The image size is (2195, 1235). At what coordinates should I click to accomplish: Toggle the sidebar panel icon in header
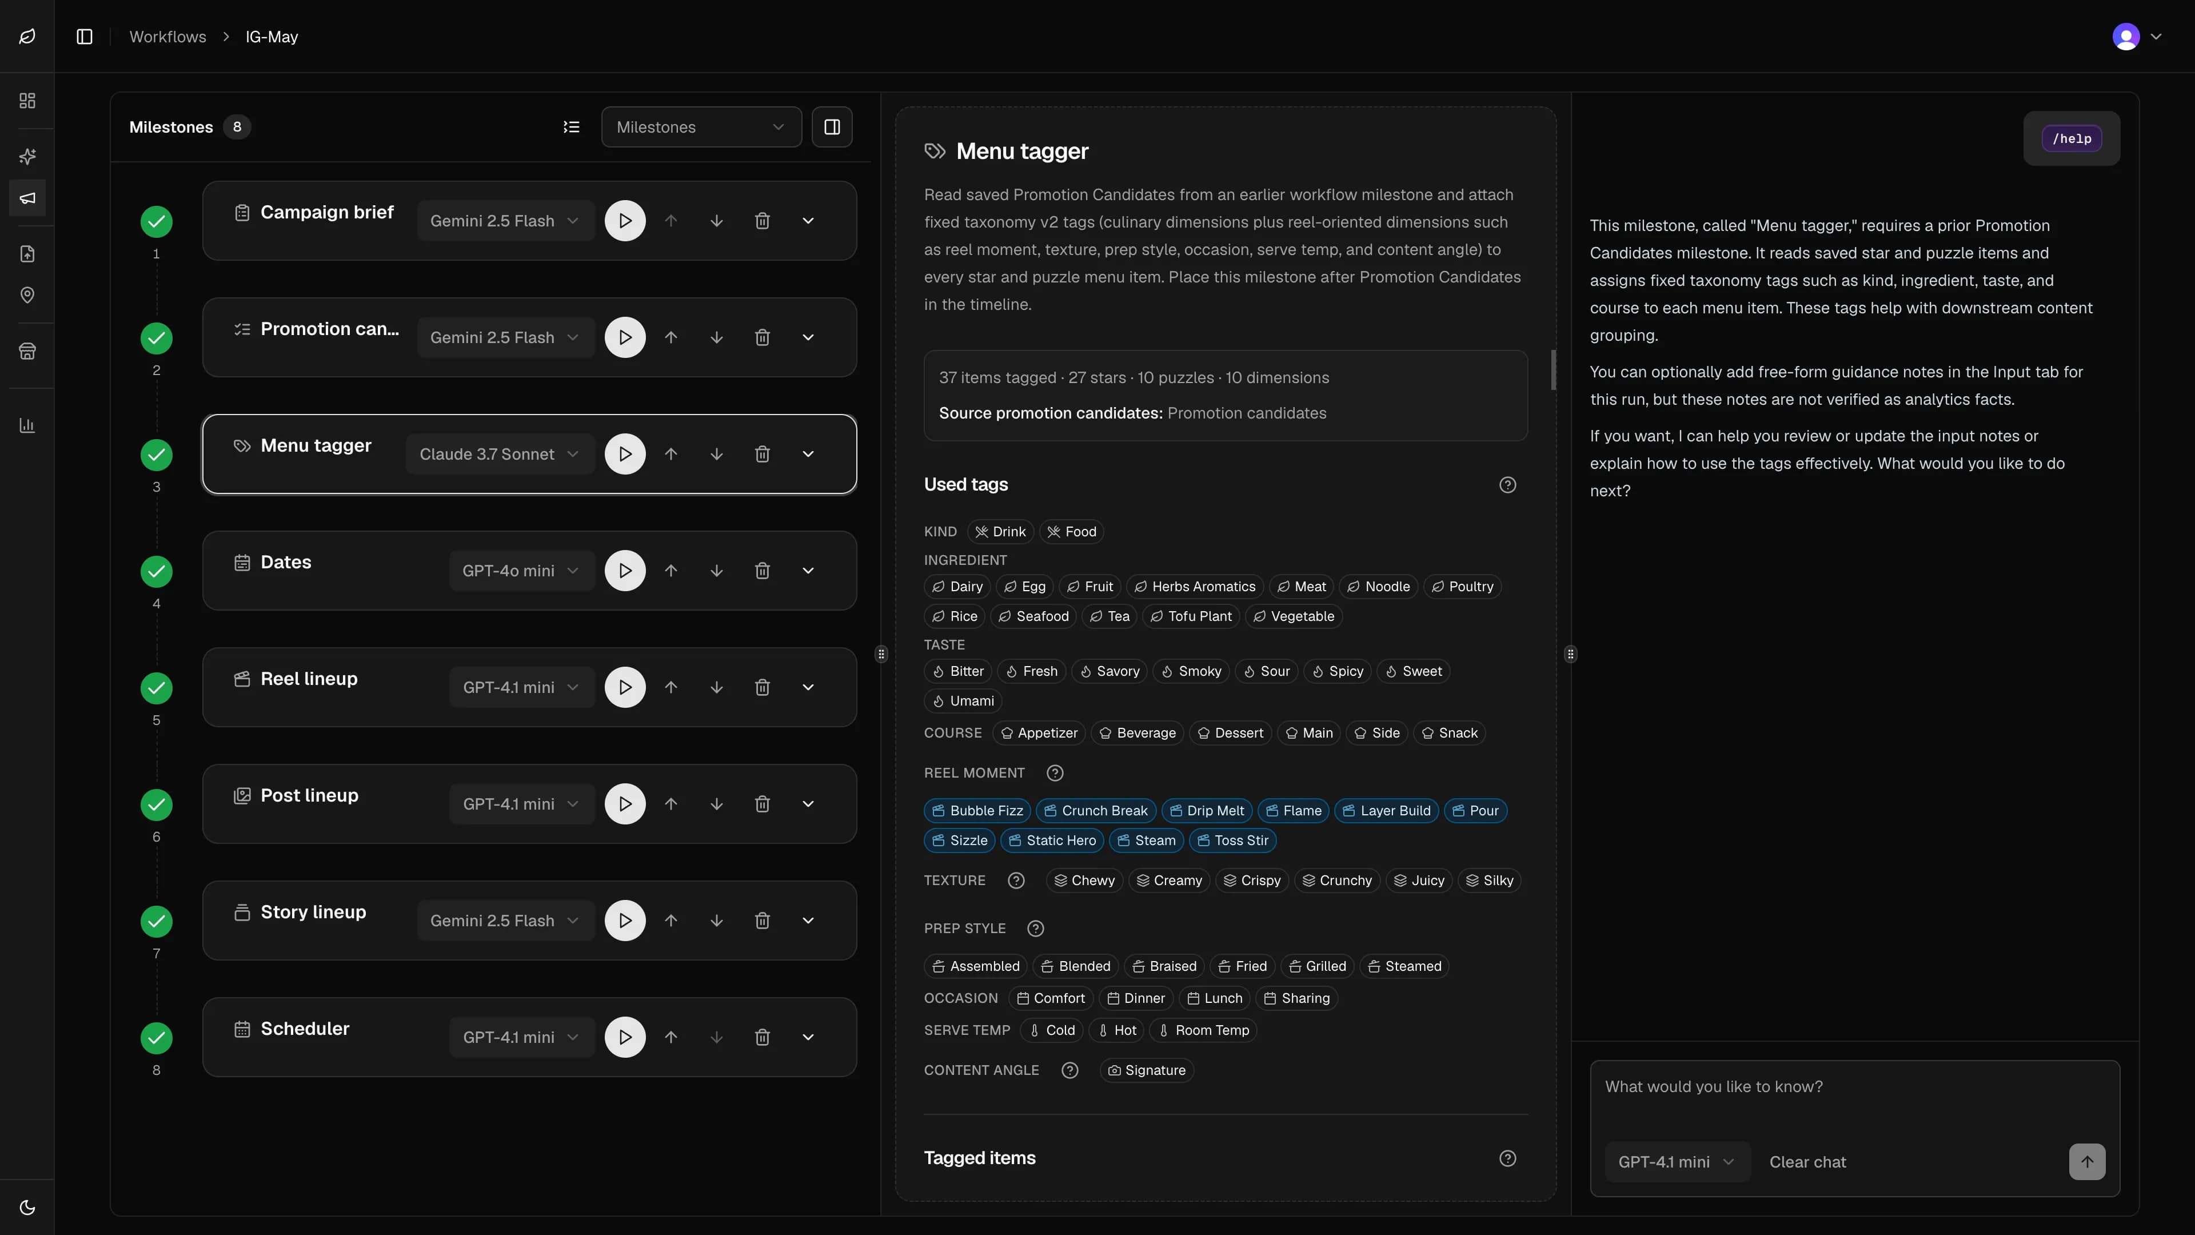coord(85,37)
